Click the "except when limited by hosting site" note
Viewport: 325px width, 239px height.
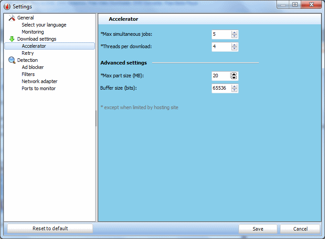click(x=139, y=107)
